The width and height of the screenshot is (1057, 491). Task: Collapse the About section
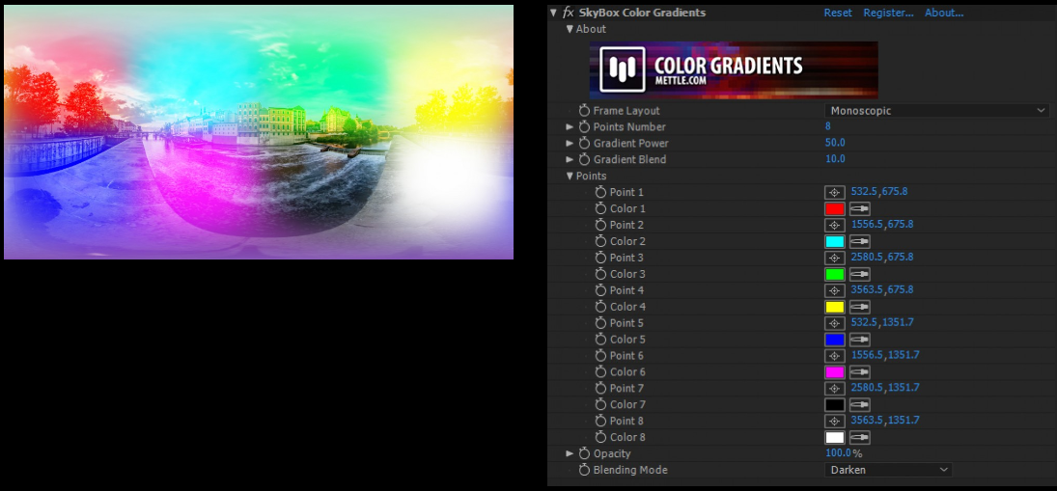570,29
